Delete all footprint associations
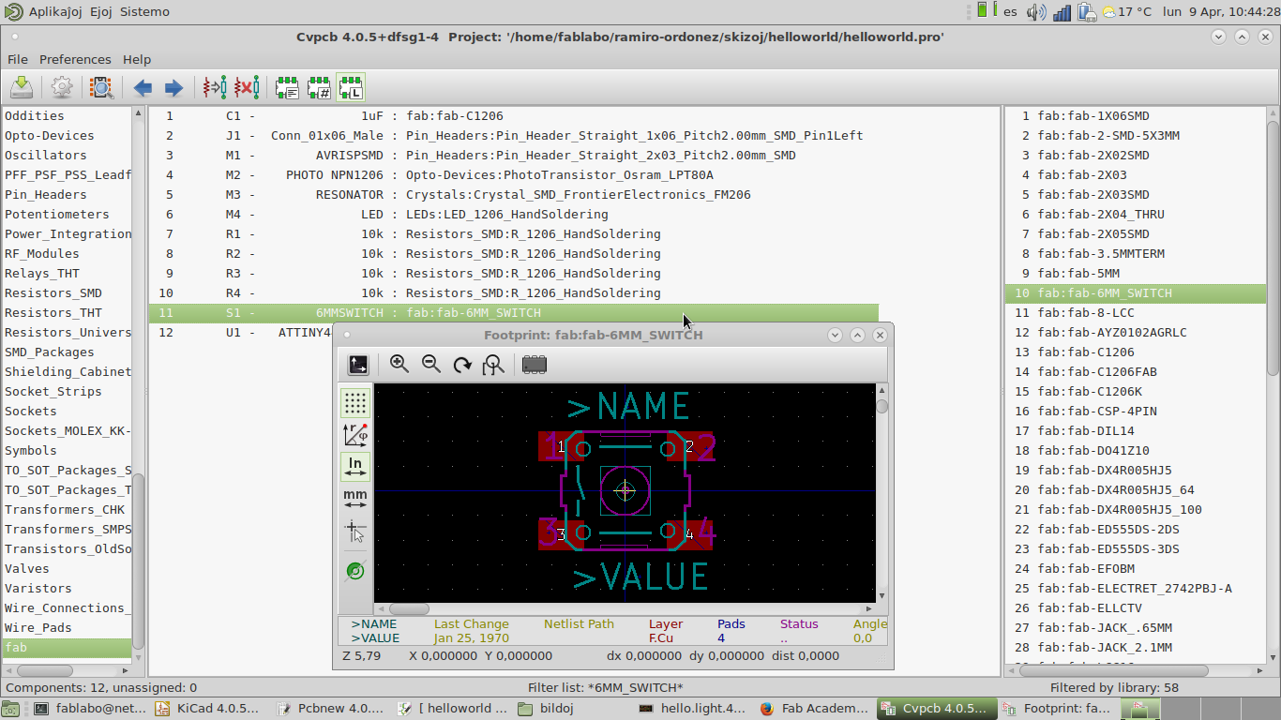Viewport: 1281px width, 720px height. coord(247,87)
